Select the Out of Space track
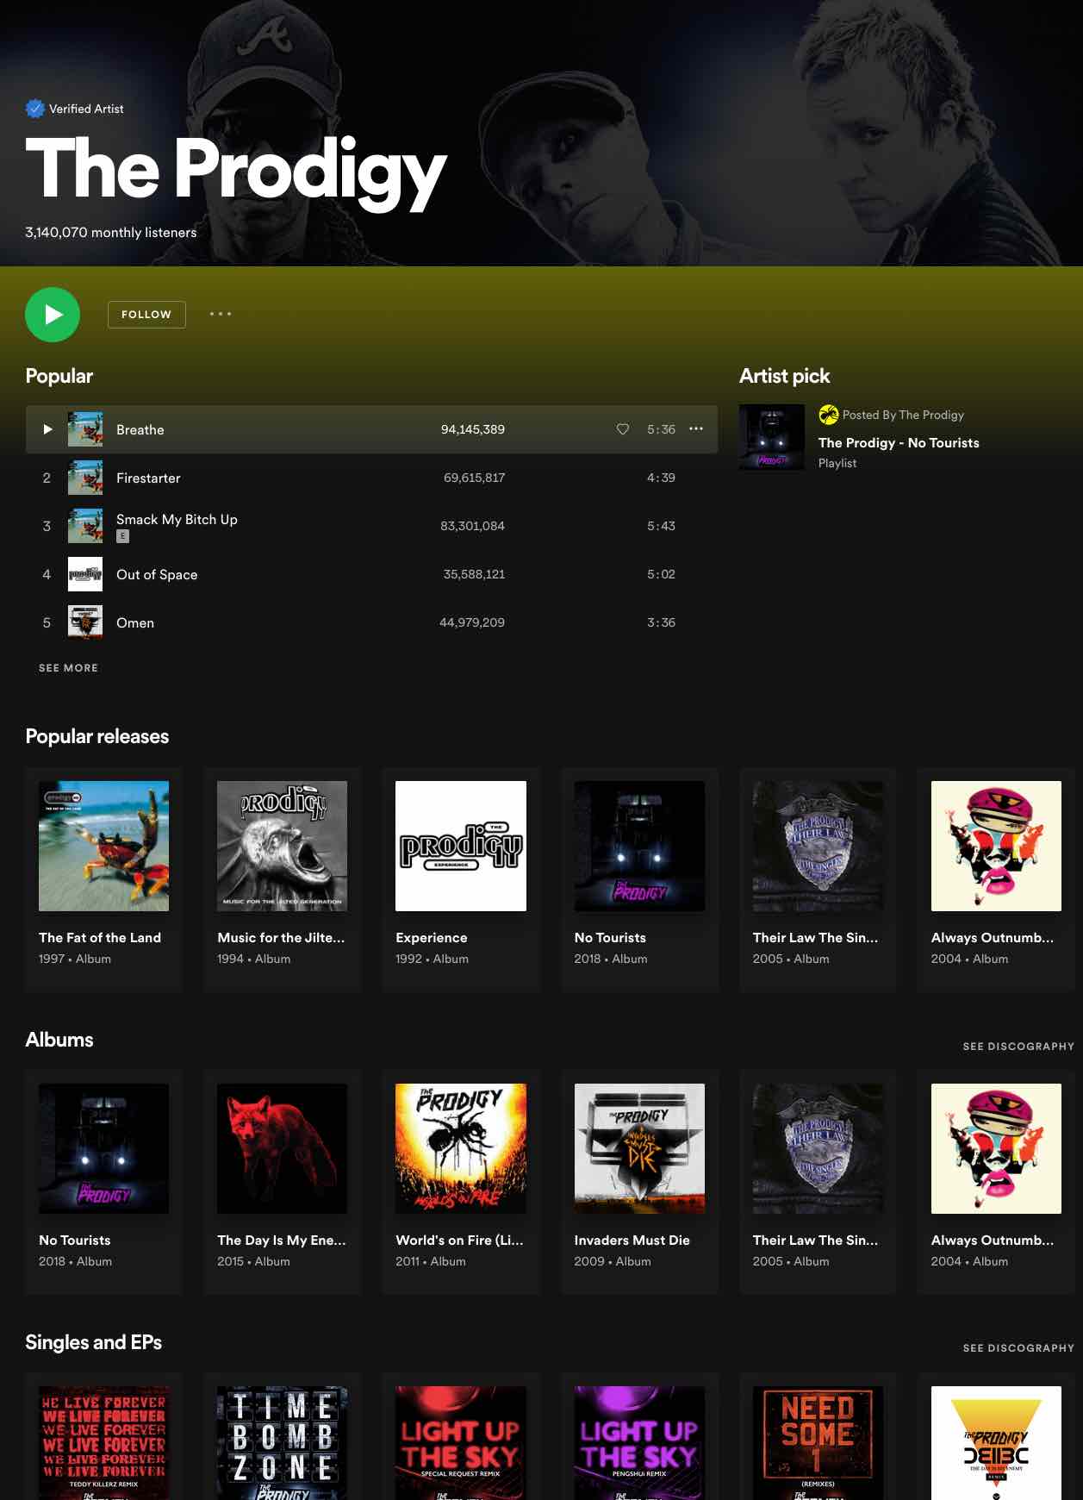This screenshot has height=1500, width=1083. pyautogui.click(x=157, y=574)
